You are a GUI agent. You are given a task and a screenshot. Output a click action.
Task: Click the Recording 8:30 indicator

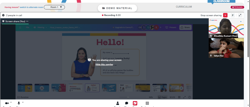pos(111,15)
